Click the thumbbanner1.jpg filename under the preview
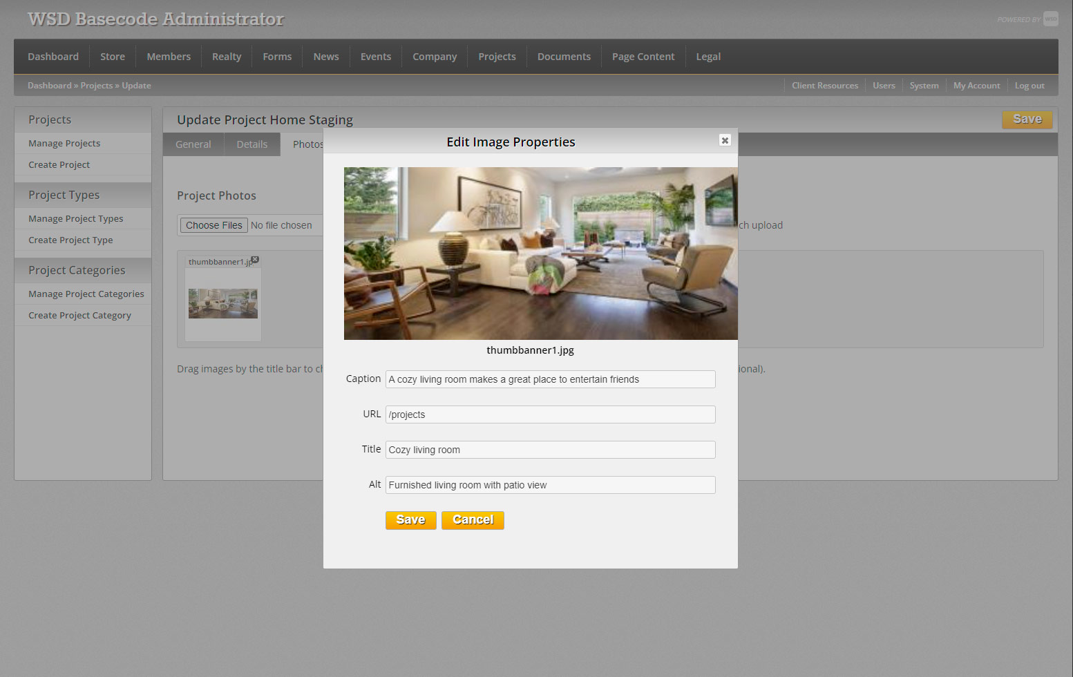This screenshot has height=677, width=1073. (530, 350)
